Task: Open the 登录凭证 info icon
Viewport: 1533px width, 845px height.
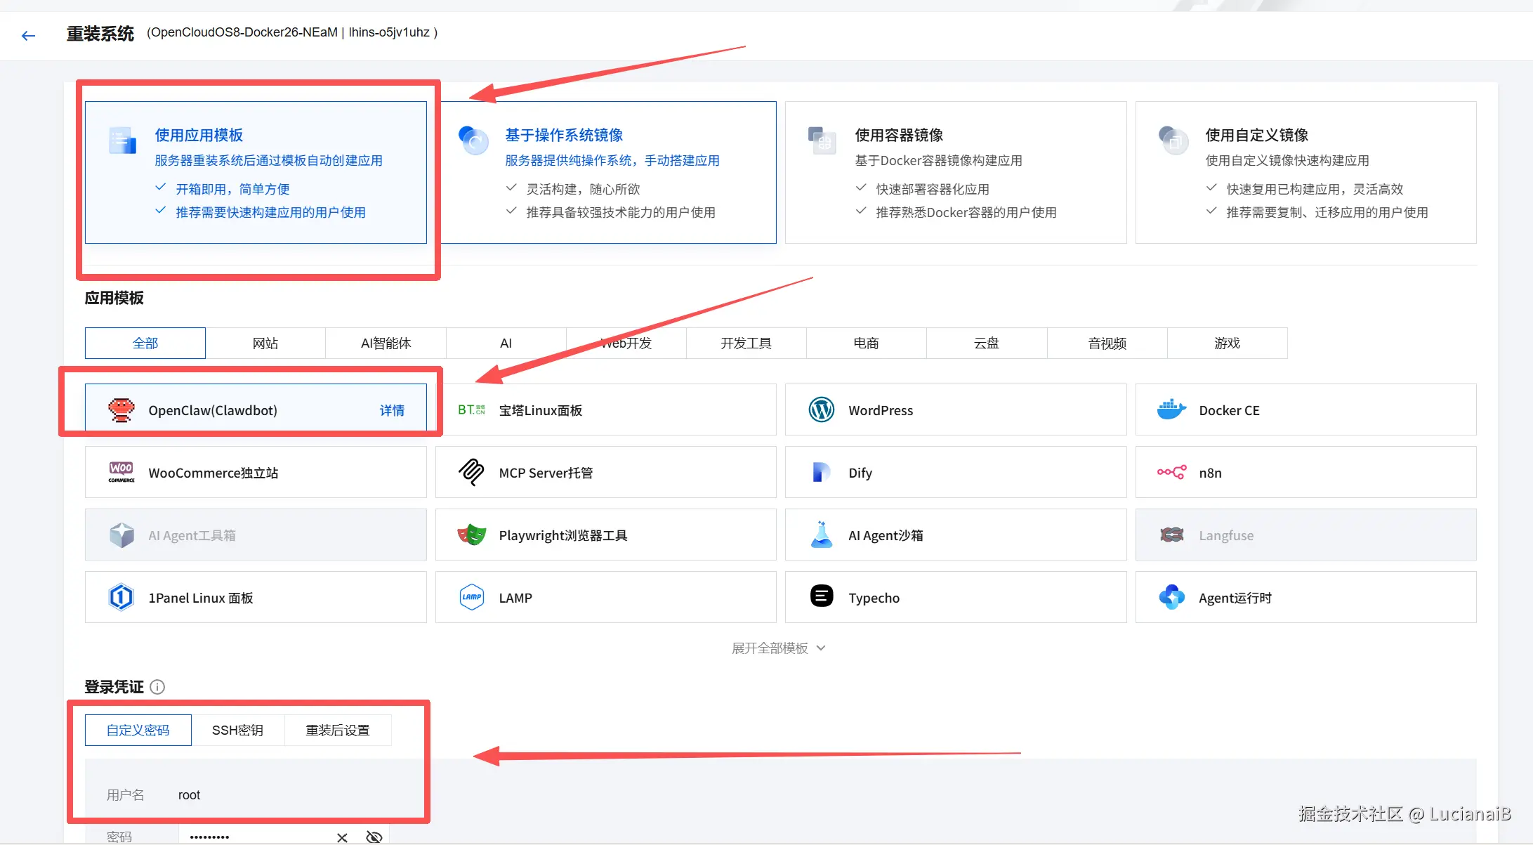Action: [x=157, y=687]
